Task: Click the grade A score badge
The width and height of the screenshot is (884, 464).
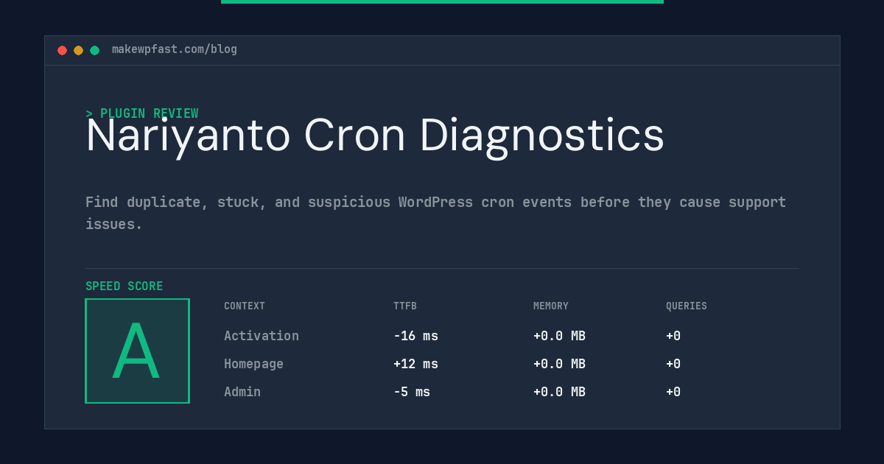Action: pos(137,351)
